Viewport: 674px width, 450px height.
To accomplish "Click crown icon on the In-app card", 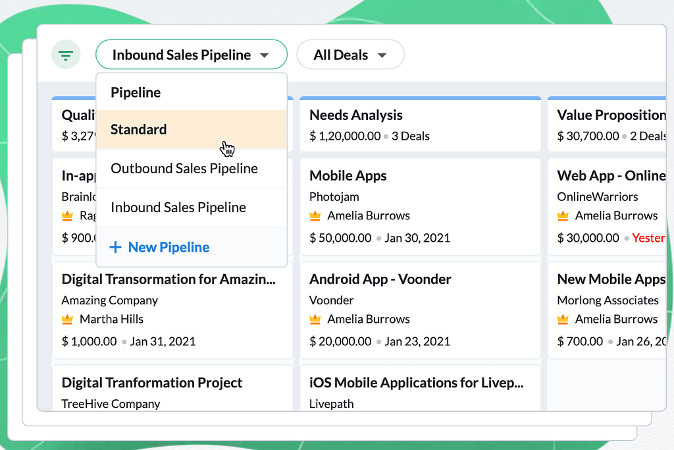I will [68, 215].
